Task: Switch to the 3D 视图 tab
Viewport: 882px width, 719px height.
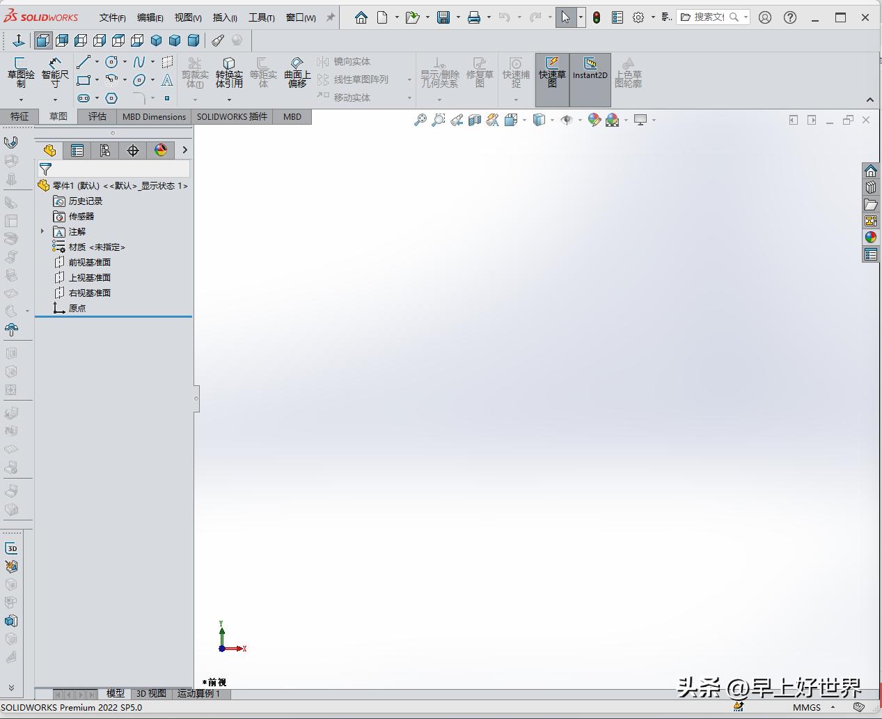Action: point(150,693)
